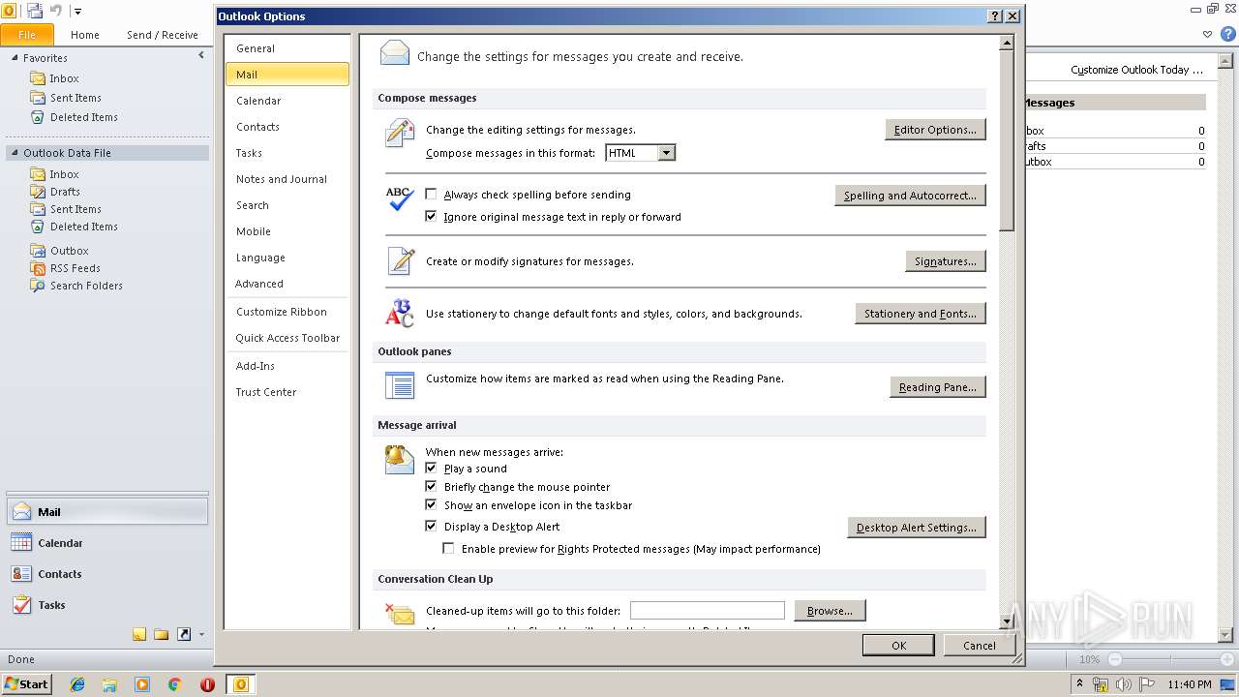Switch to the Home ribbon tab
The image size is (1239, 697).
point(85,35)
